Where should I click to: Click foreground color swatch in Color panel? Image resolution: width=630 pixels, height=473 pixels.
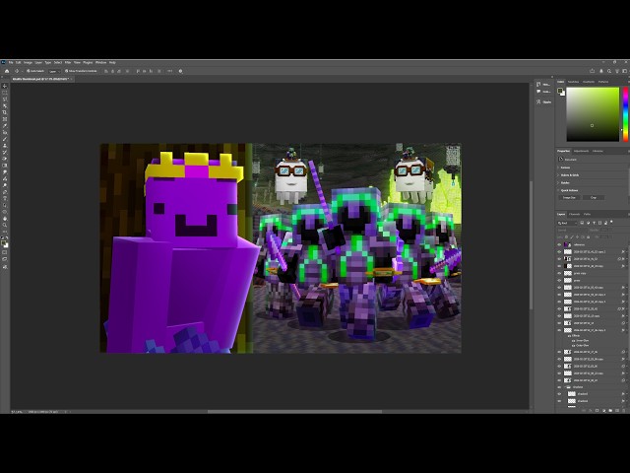(x=560, y=92)
